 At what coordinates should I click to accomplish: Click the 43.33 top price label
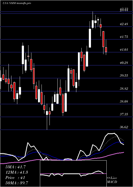point(124,9)
